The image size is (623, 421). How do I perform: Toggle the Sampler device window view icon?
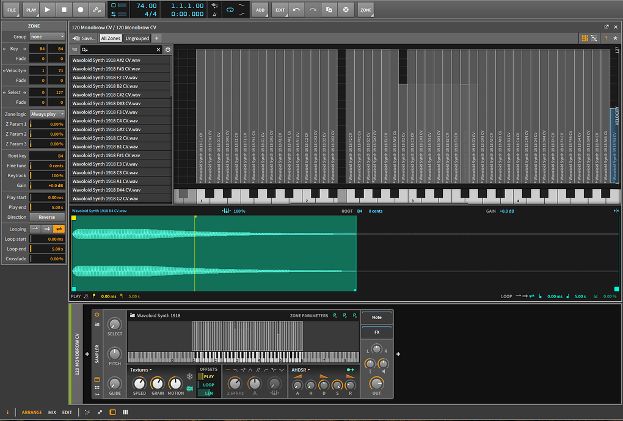pyautogui.click(x=97, y=379)
